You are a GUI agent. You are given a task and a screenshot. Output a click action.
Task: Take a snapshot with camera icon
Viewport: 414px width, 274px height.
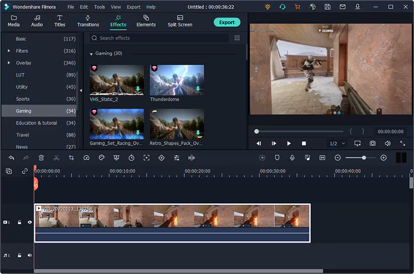tap(373, 143)
